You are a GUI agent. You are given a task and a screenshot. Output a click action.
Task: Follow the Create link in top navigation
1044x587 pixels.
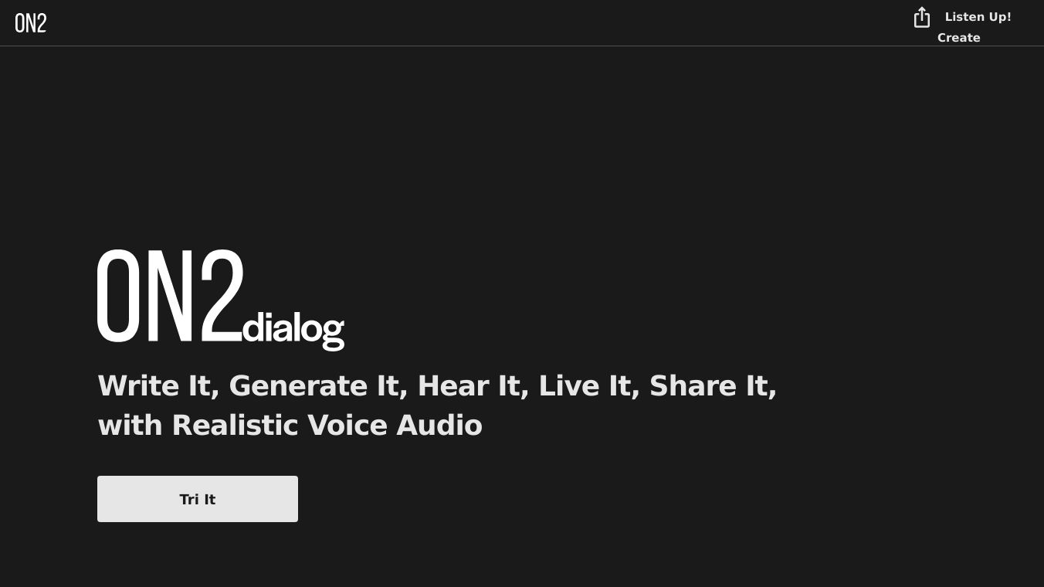click(x=958, y=38)
